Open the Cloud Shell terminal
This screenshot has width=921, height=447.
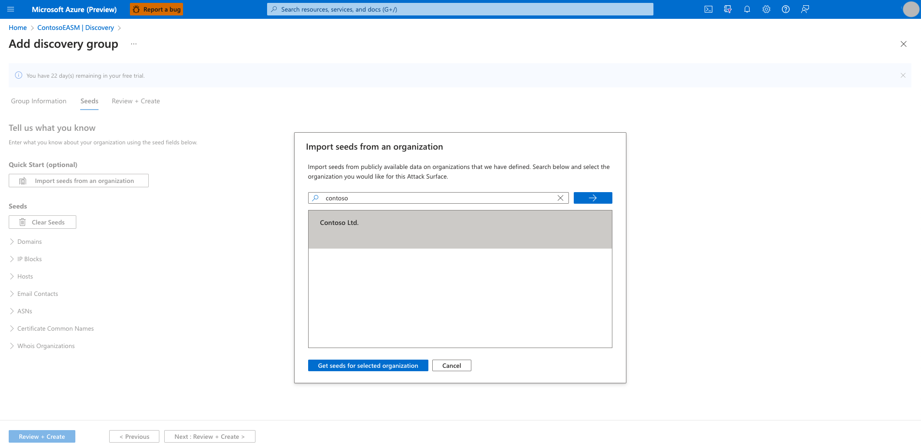(708, 9)
